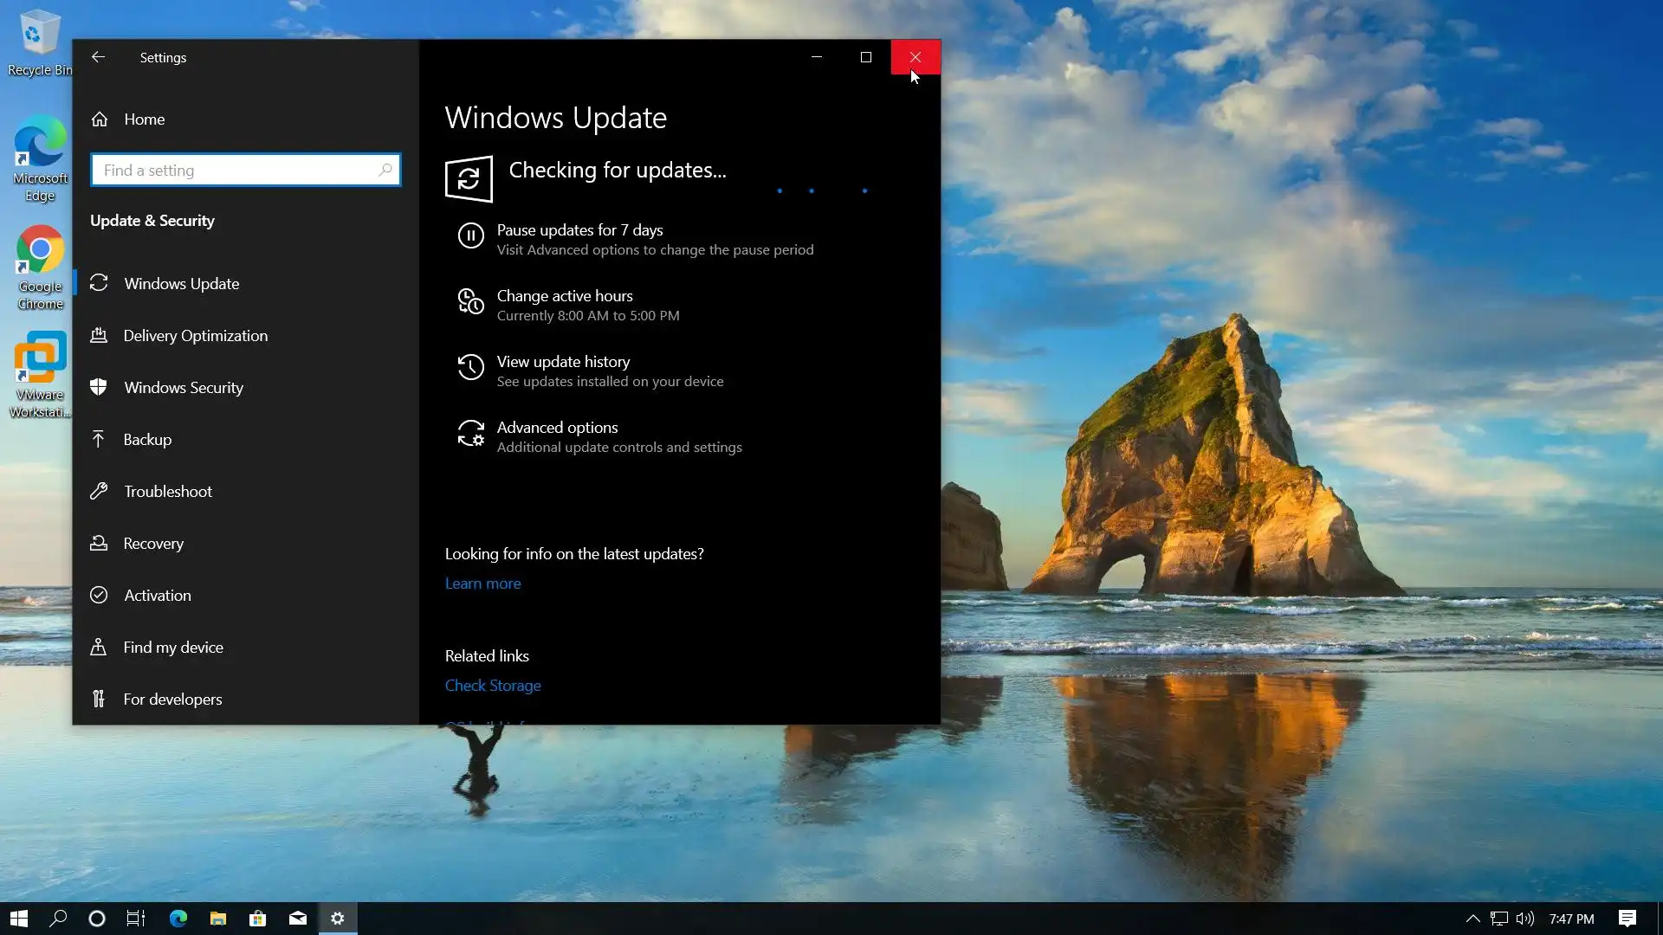Go to the Recovery section
Screen dimensions: 1663x935
point(153,544)
